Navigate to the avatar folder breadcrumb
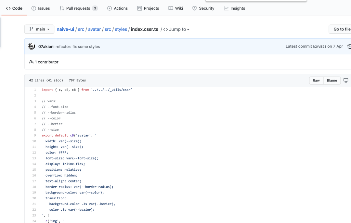 tap(94, 29)
